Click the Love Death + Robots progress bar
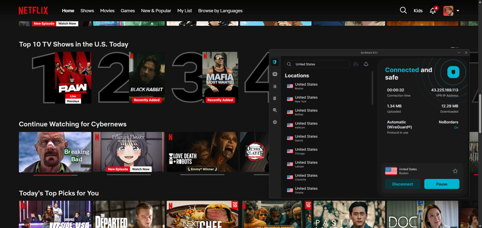This screenshot has height=228, width=482. tap(202, 174)
